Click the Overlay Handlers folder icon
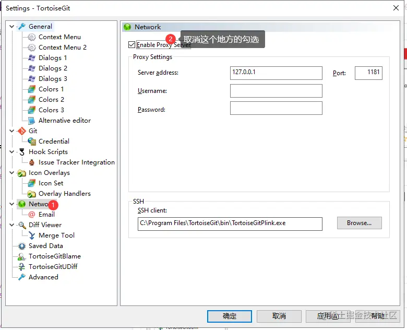The image size is (407, 330). (x=32, y=194)
